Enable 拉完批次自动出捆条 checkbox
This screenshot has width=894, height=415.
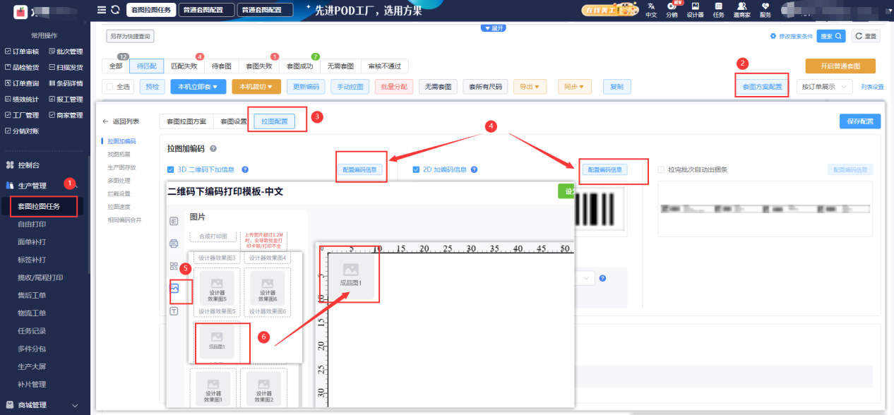661,169
